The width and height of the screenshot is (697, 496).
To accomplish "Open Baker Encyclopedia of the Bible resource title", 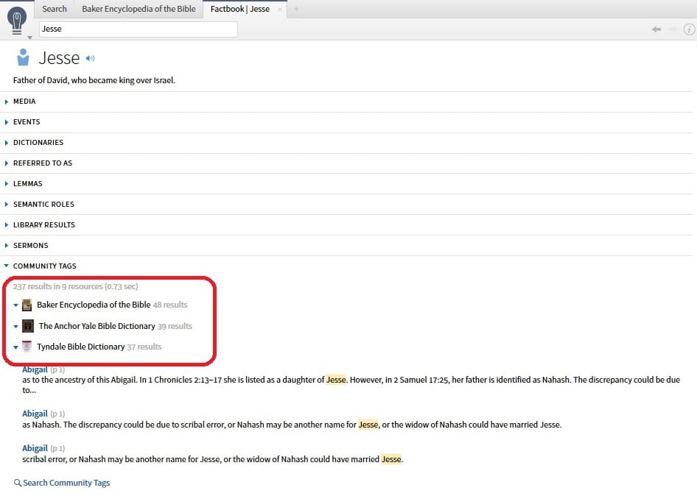I will coord(94,305).
